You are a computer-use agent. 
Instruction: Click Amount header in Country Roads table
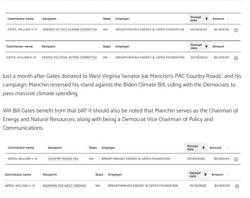pyautogui.click(x=215, y=148)
